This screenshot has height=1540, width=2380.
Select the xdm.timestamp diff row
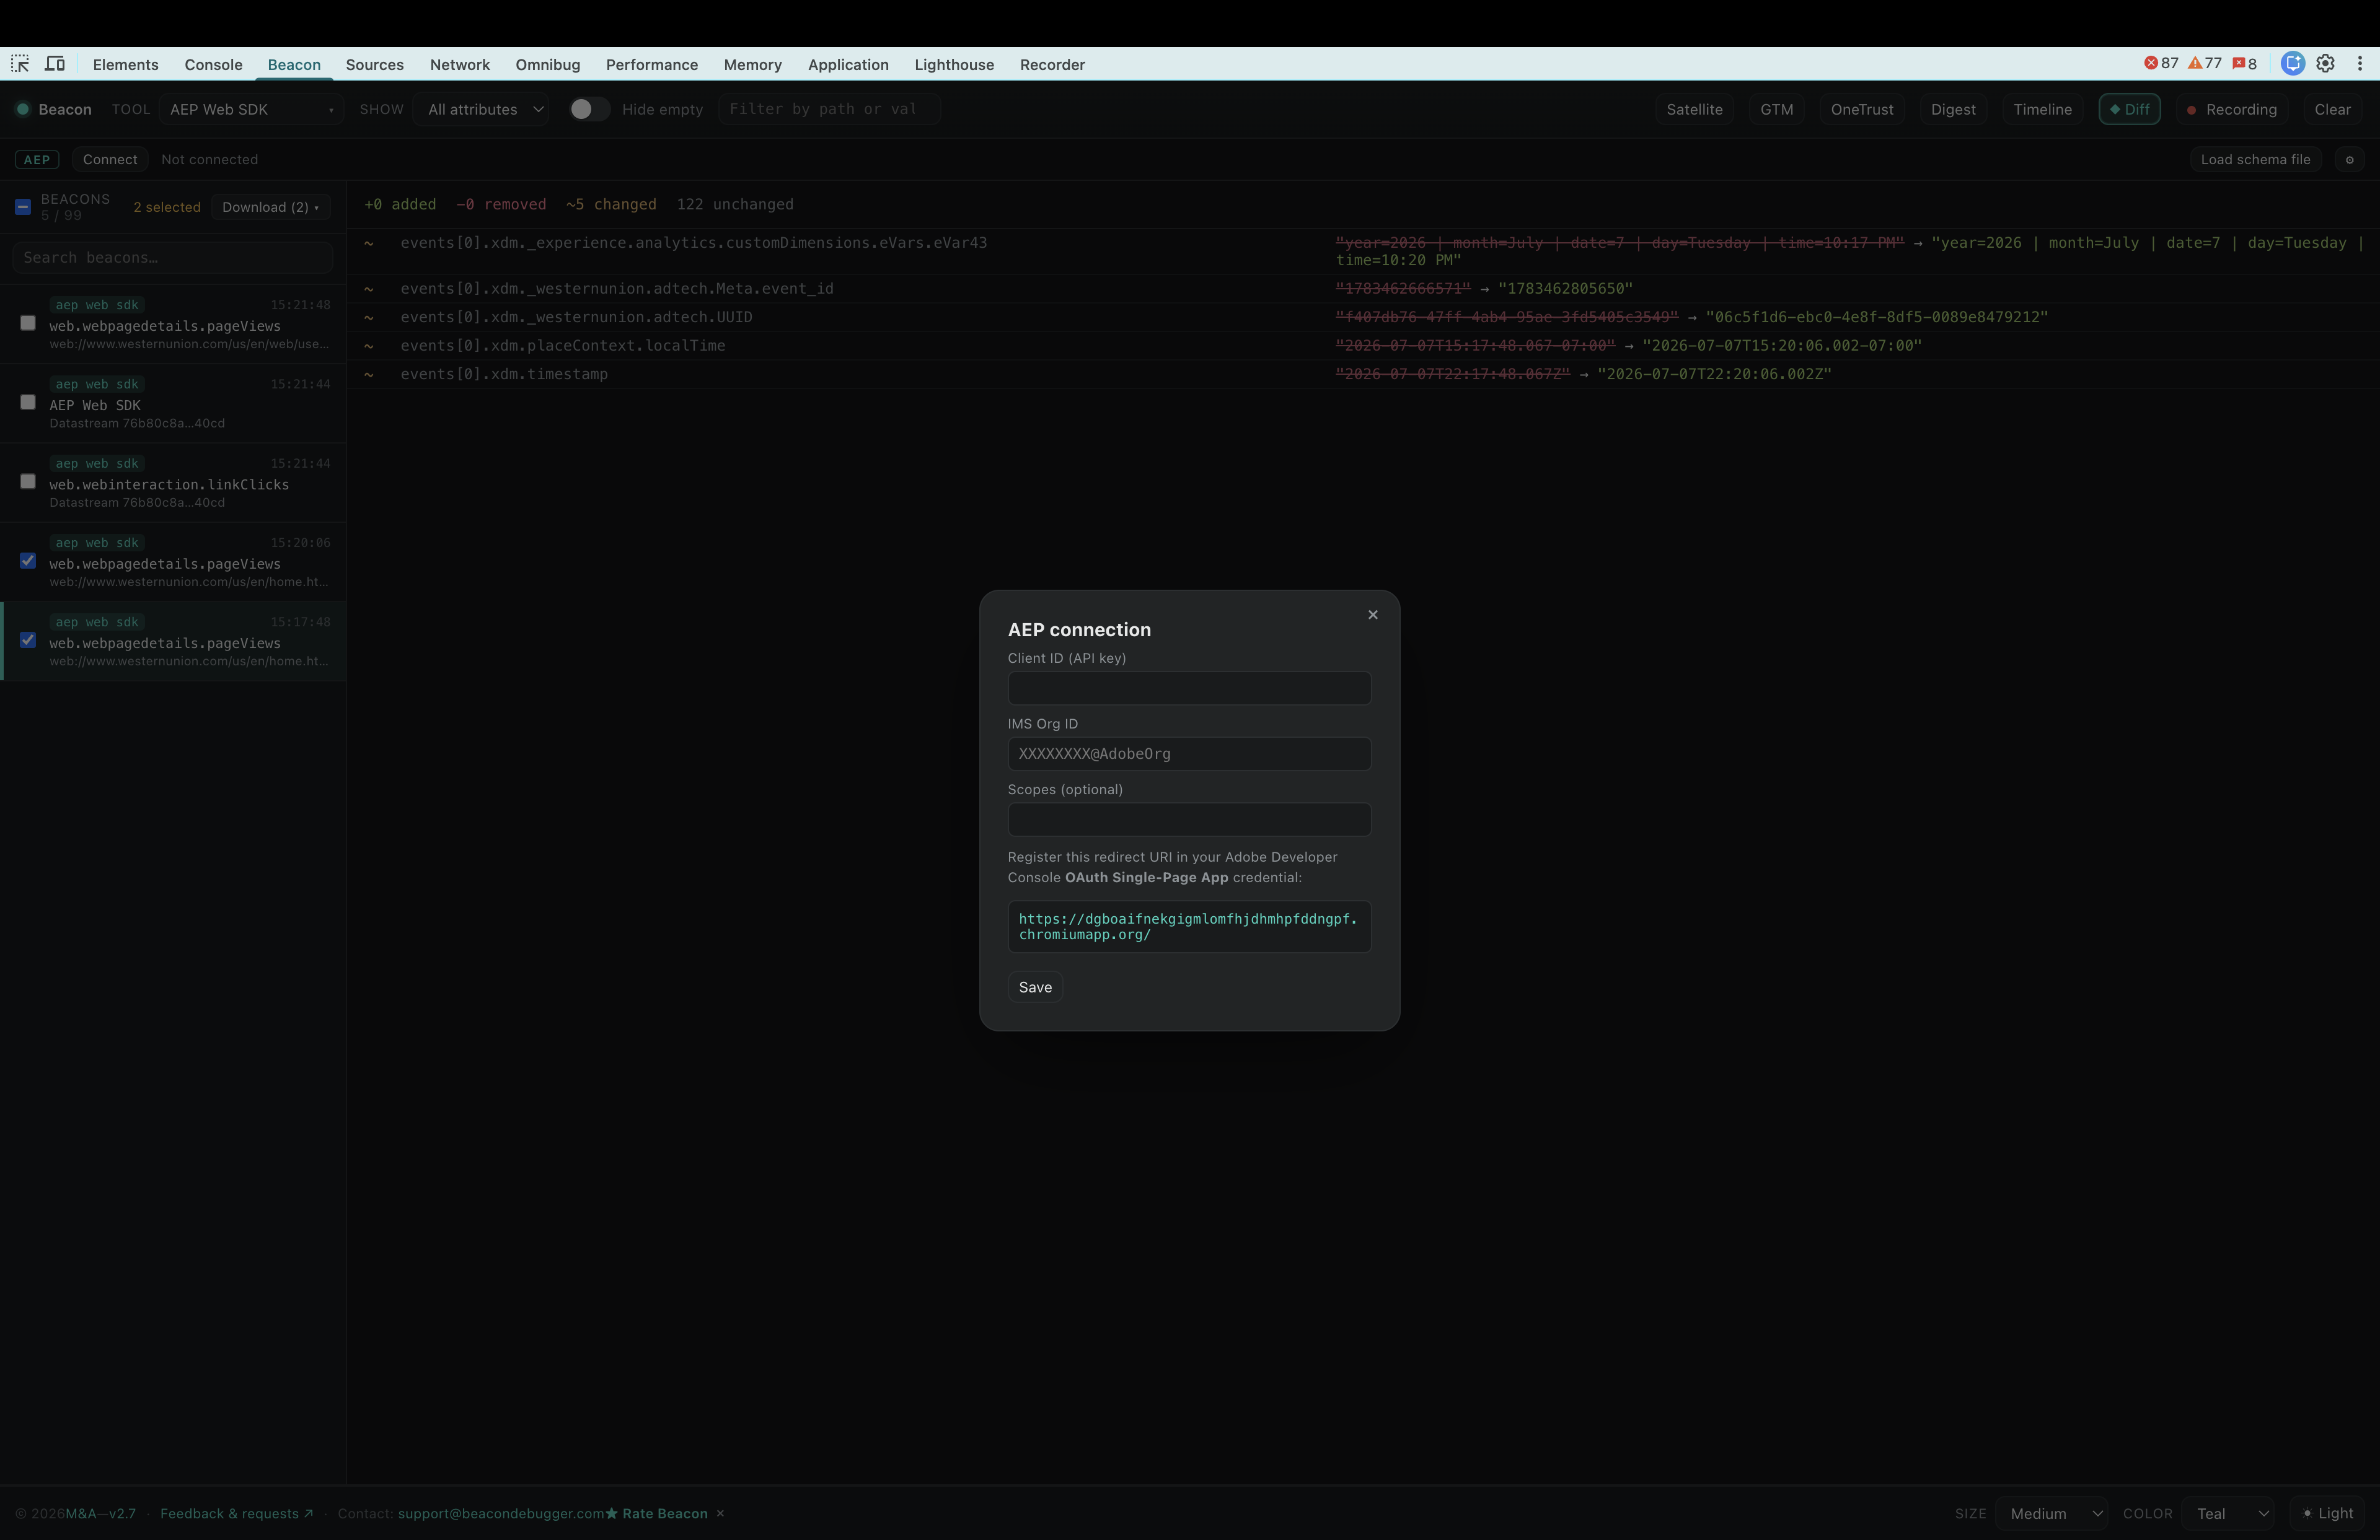[x=1363, y=374]
